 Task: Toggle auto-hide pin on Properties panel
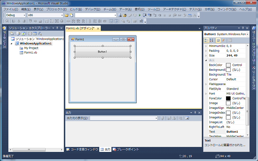tap(243, 28)
